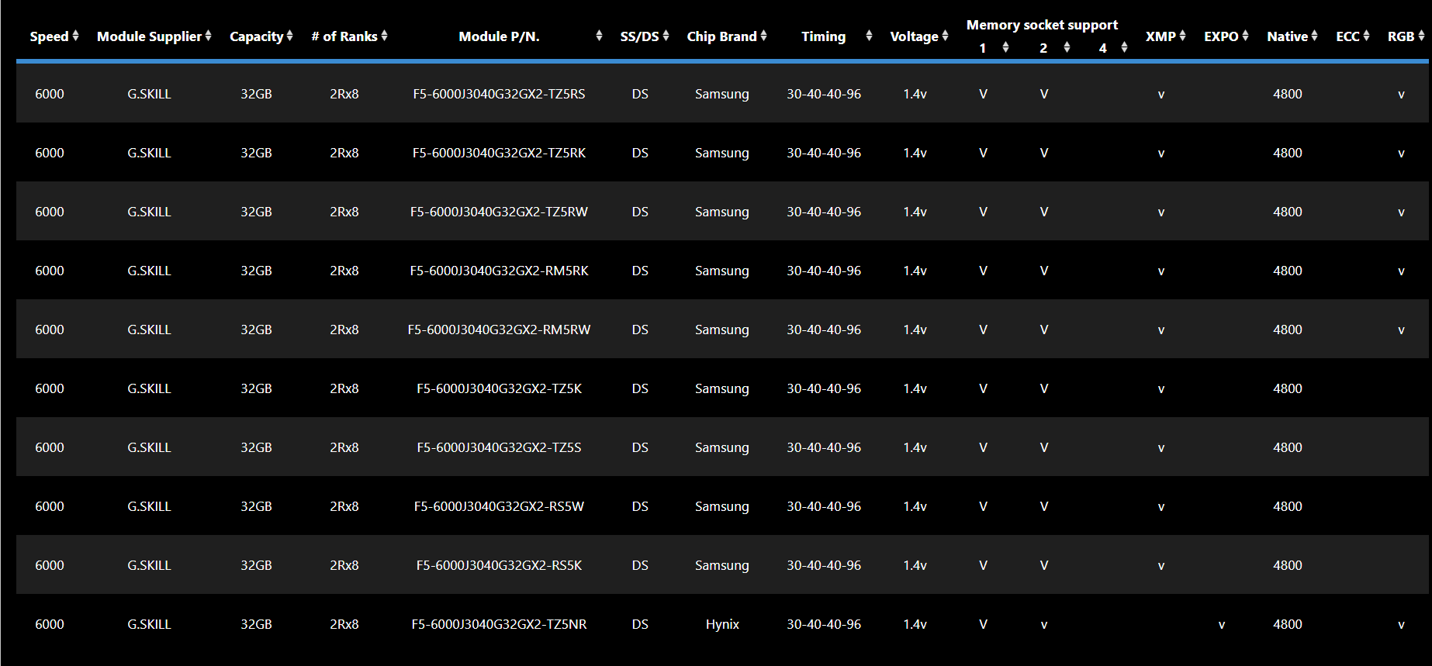
Task: Sort by Module P/N. arrow icon
Action: 599,36
